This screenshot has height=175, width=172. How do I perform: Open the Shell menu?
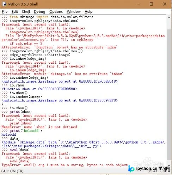(26, 12)
